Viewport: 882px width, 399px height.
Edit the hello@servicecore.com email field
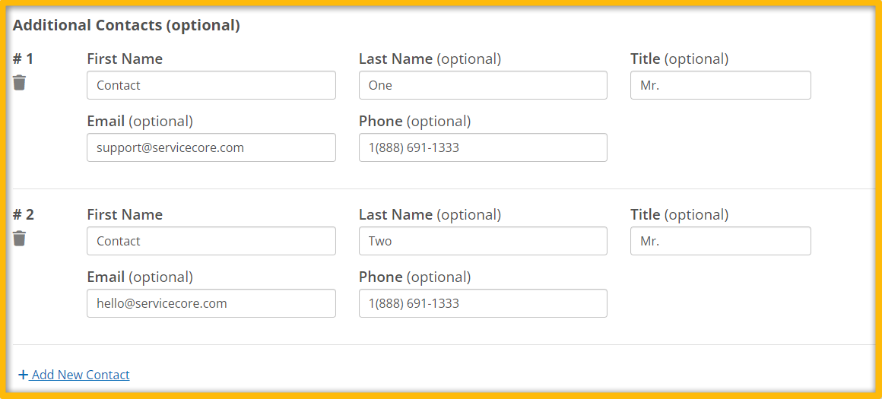coord(211,303)
